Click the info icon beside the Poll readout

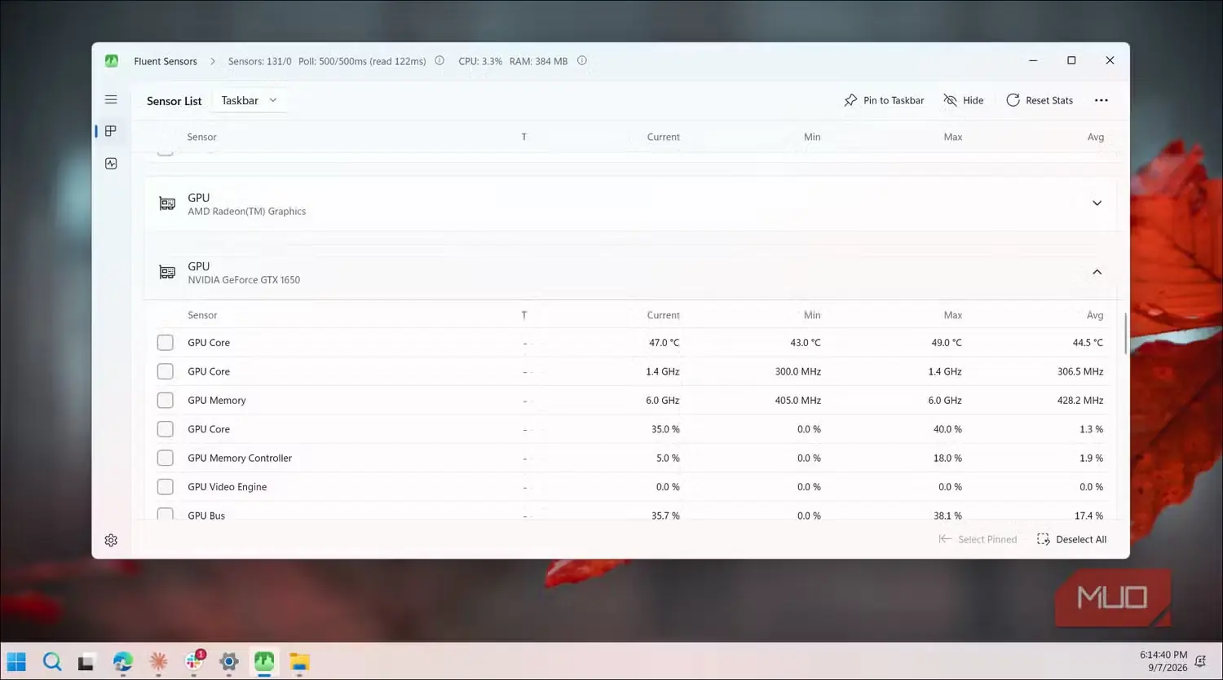[x=439, y=60]
